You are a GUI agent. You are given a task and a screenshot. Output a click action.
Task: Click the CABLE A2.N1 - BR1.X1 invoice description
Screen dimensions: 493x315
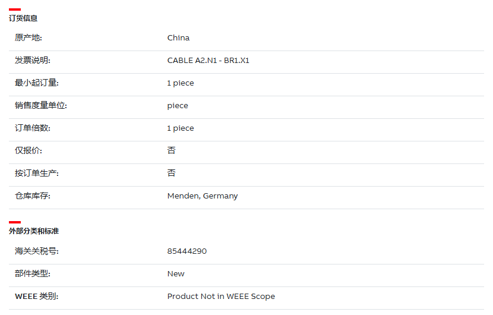tap(208, 61)
